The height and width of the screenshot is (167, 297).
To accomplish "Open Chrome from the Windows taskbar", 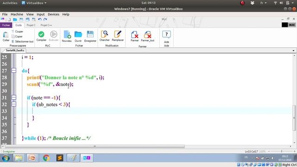I will click(46, 158).
